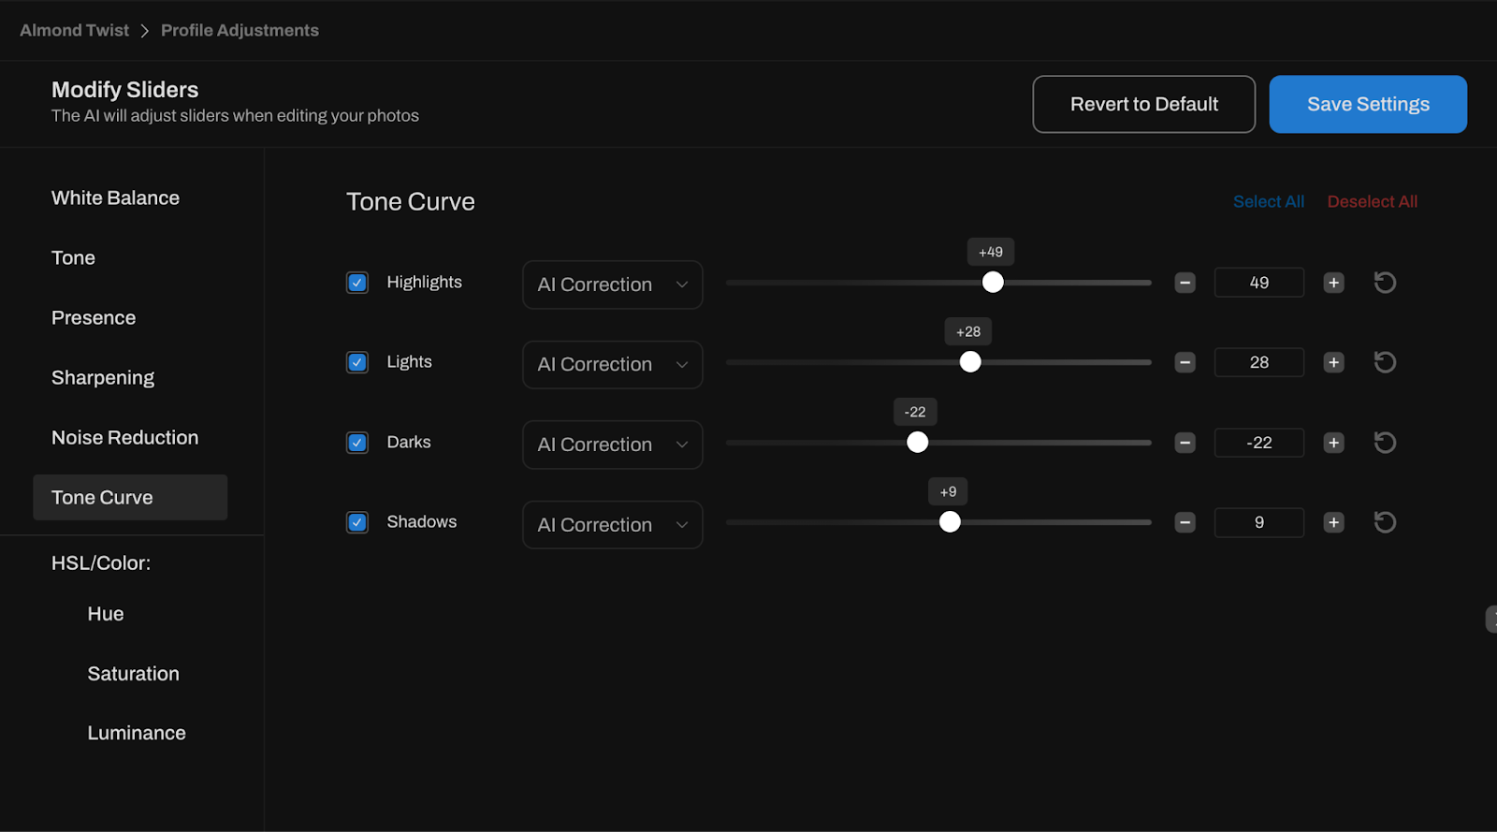Screen dimensions: 1497x832
Task: Decrease Highlights value with minus button
Action: 1185,283
